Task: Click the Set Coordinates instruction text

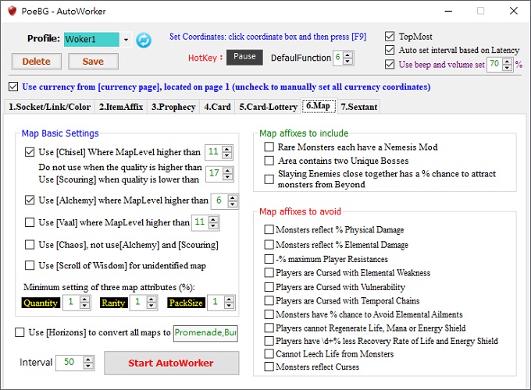Action: click(x=268, y=37)
